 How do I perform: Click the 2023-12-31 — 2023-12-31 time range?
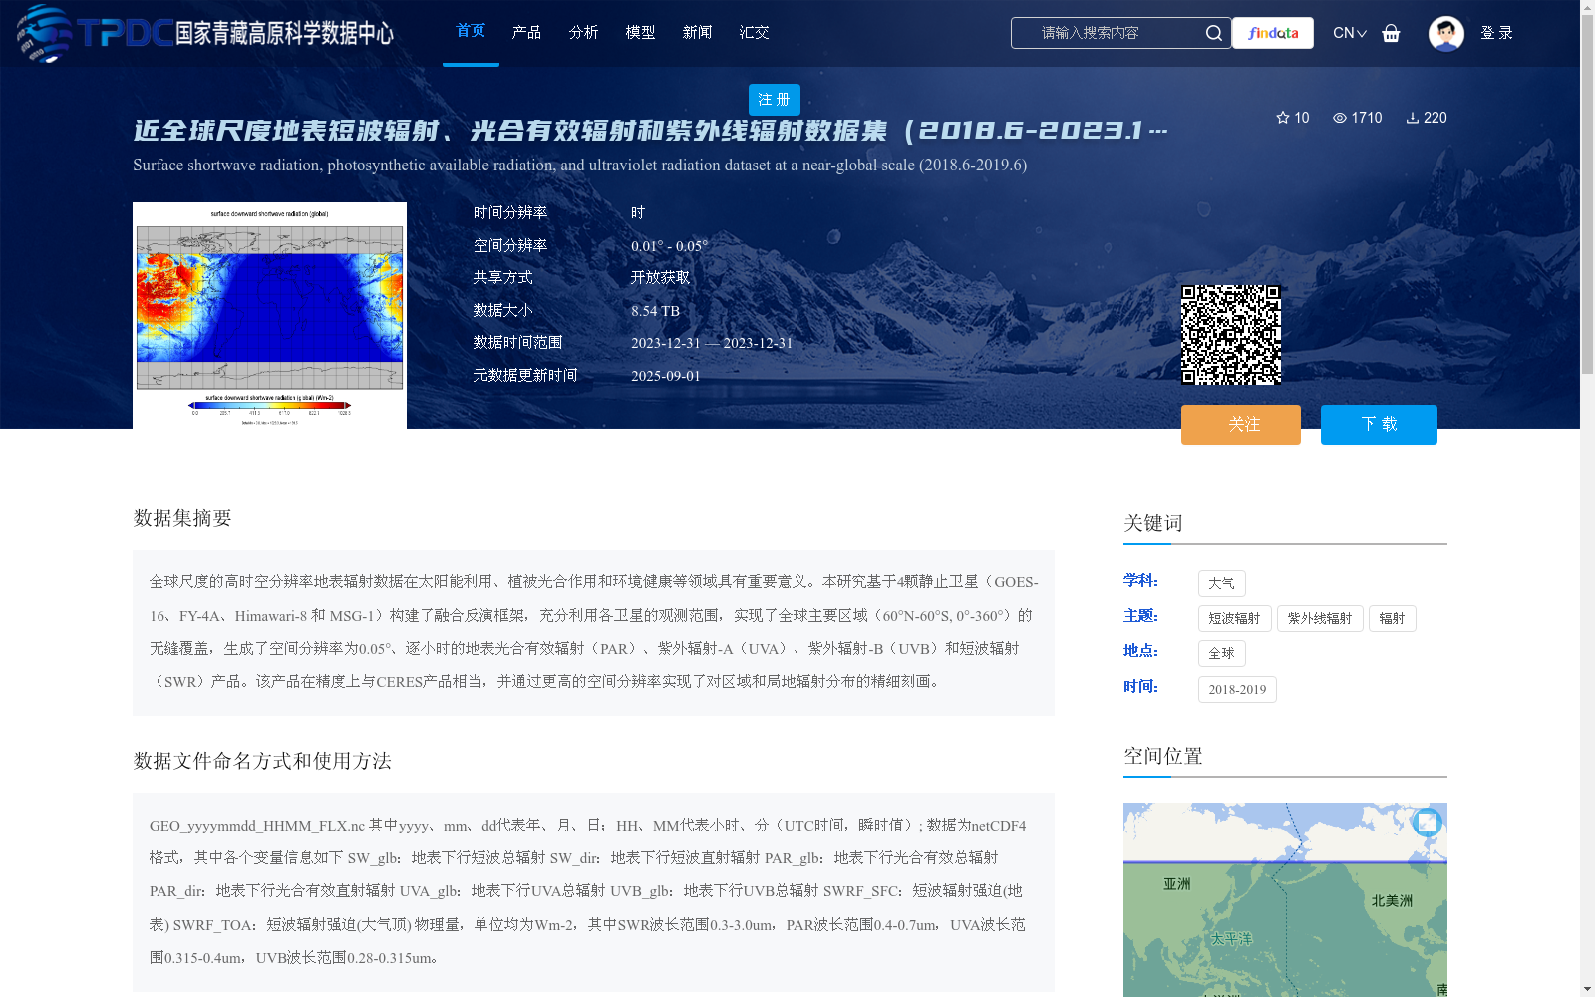pos(712,343)
